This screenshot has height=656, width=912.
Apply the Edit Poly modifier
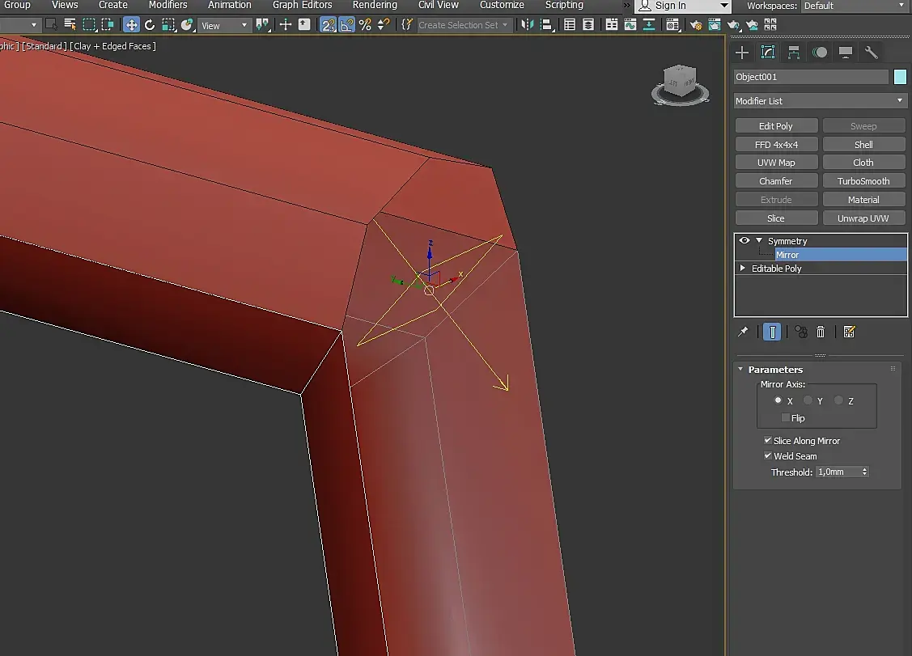tap(776, 126)
